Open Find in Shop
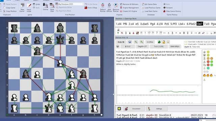Screen dimensions: 216x121 [91, 8]
